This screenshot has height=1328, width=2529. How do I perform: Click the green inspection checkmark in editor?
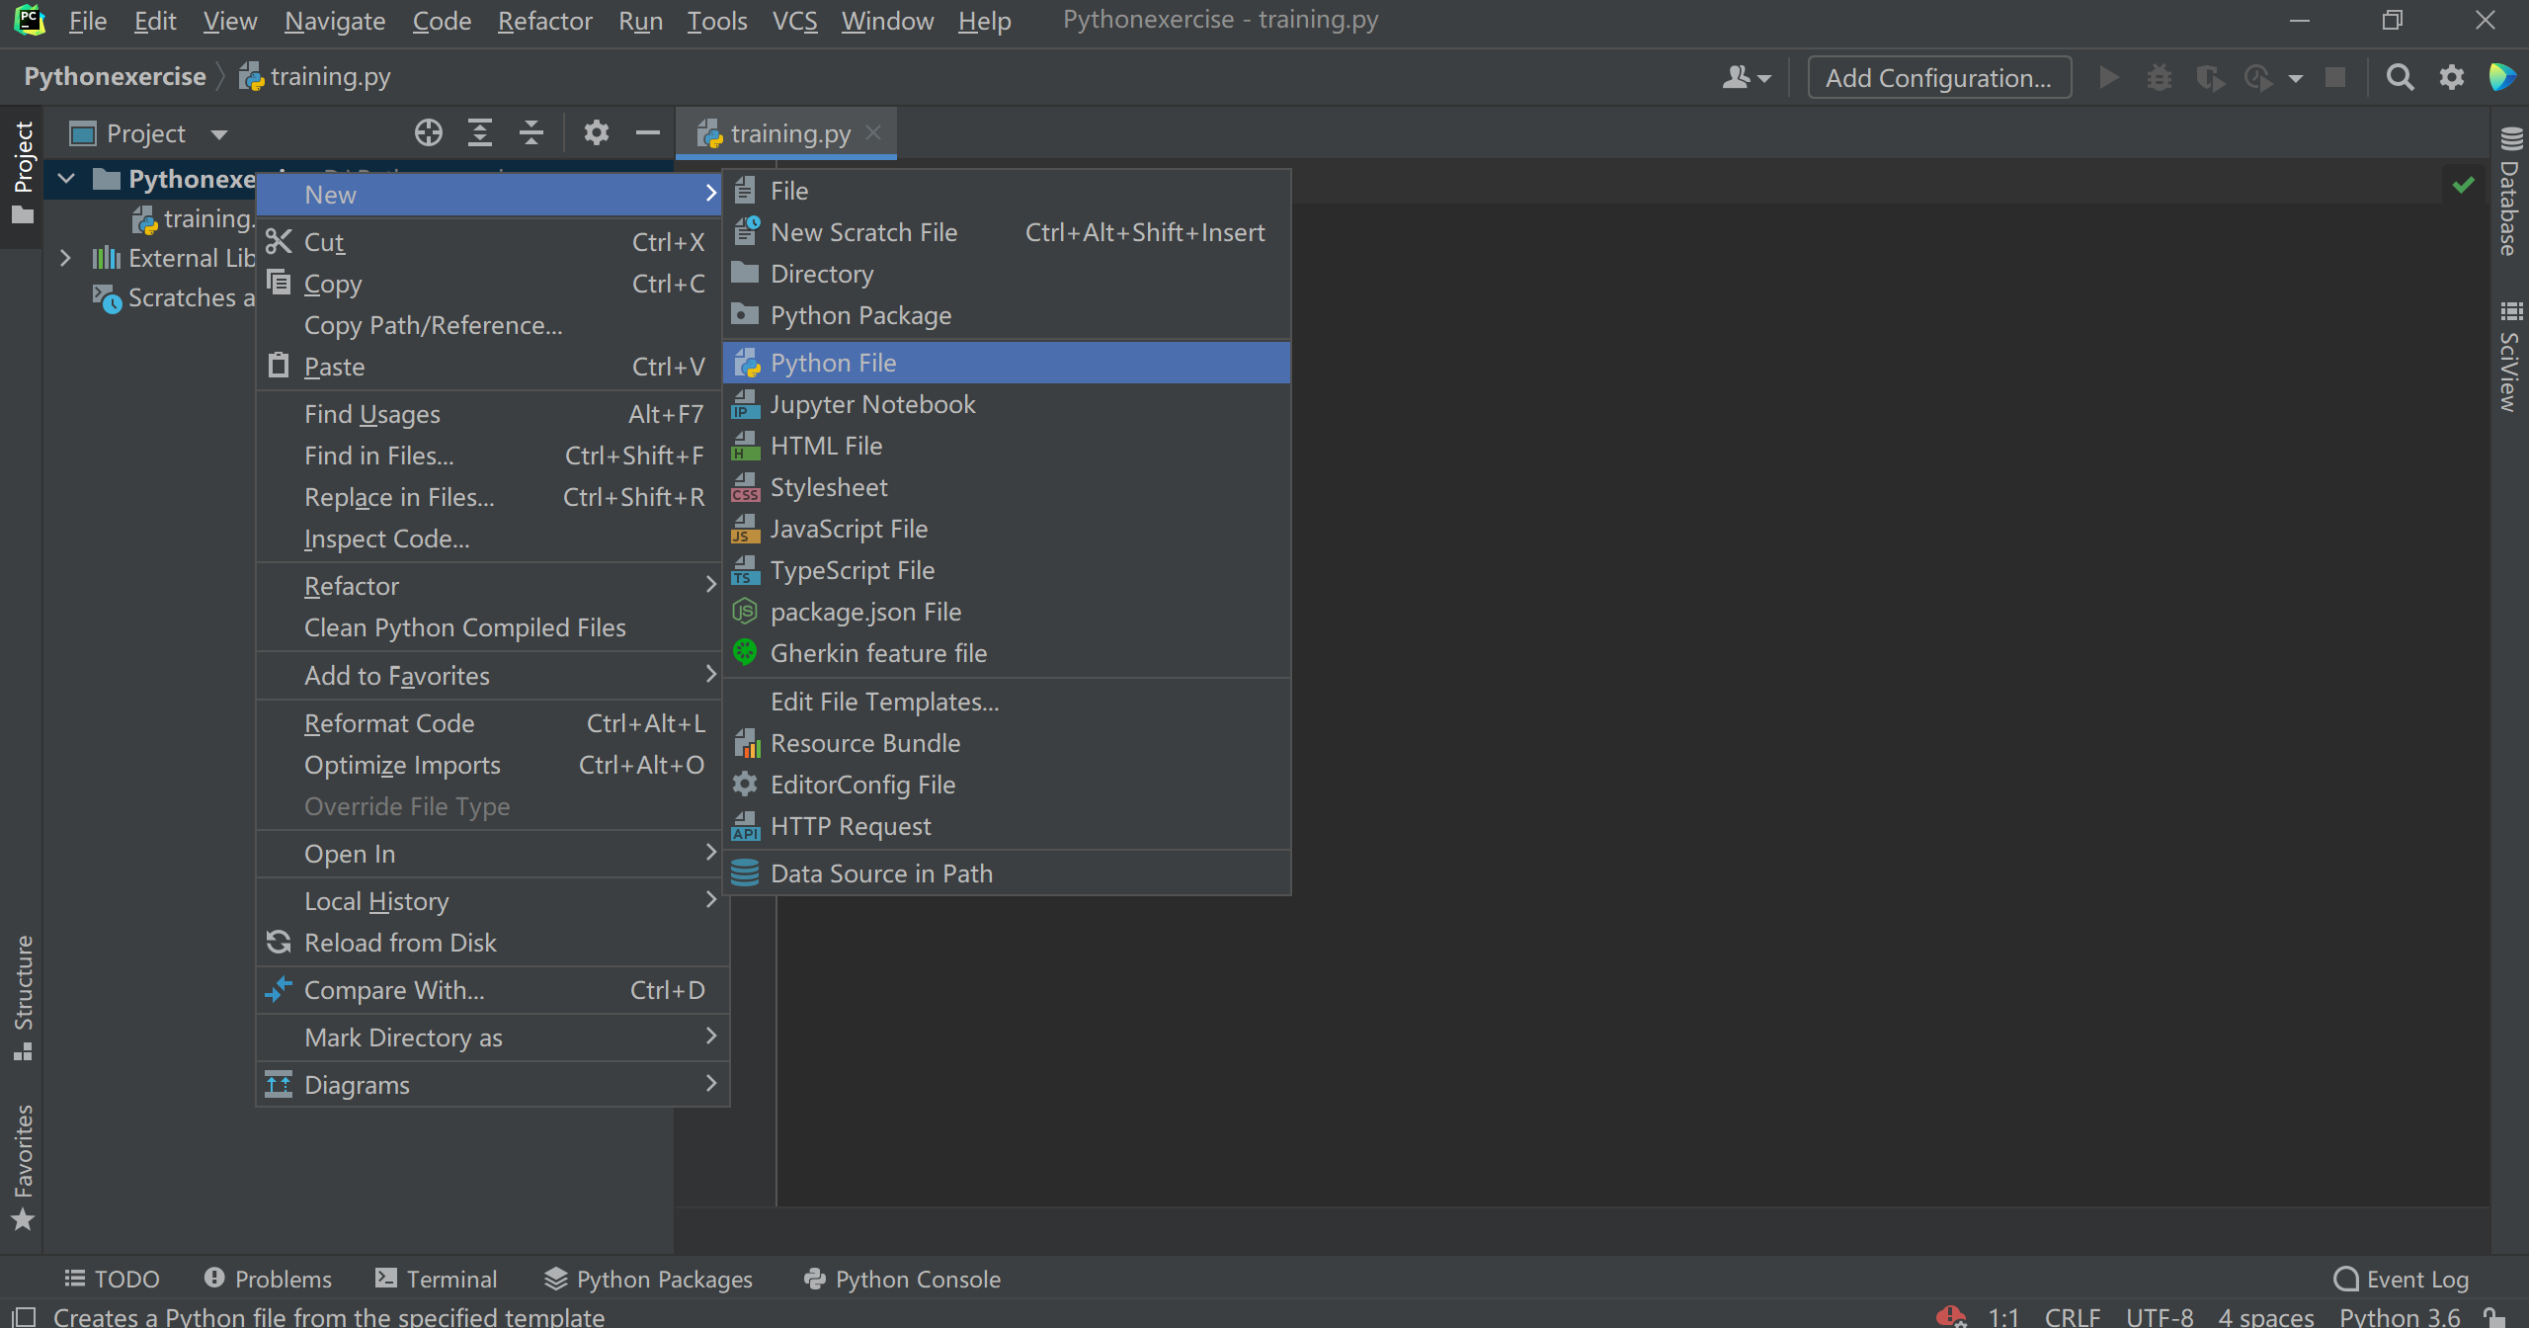(2463, 185)
